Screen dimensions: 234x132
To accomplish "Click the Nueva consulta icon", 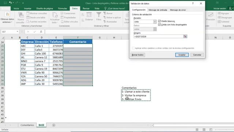I will (20, 15).
